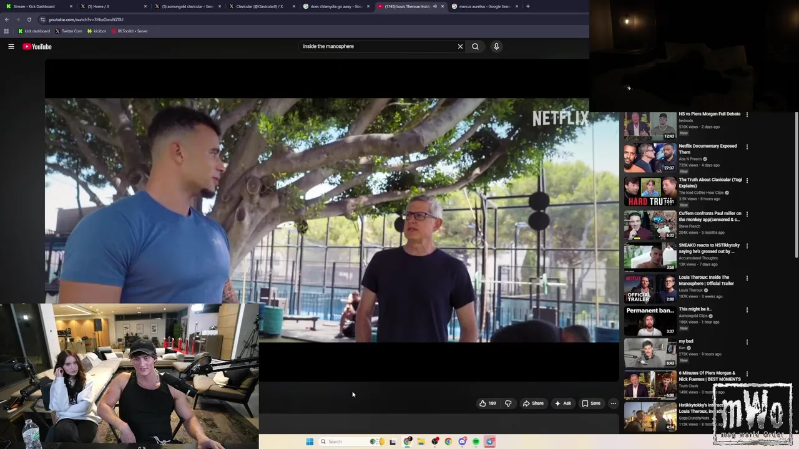Screen dimensions: 799x449
Task: Open options for This might be it..
Action: click(747, 310)
